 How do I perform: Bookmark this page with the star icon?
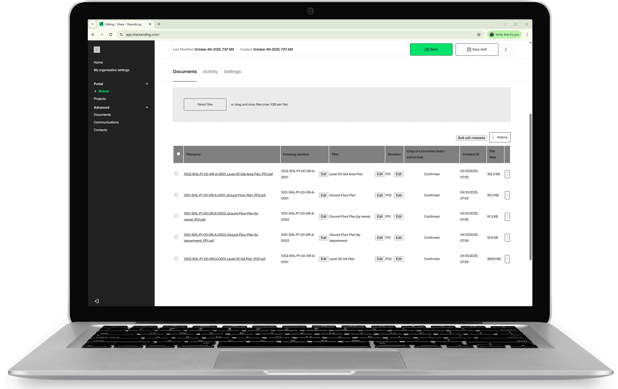(x=479, y=35)
